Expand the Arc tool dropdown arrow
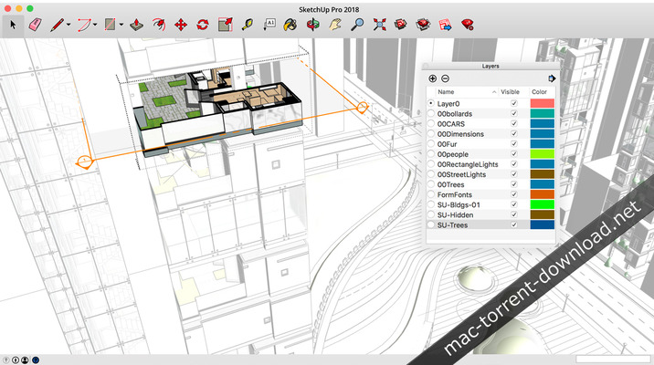The width and height of the screenshot is (654, 365). coord(96,24)
